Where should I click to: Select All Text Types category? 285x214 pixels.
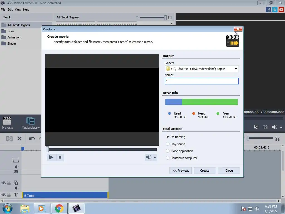[x=26, y=25]
